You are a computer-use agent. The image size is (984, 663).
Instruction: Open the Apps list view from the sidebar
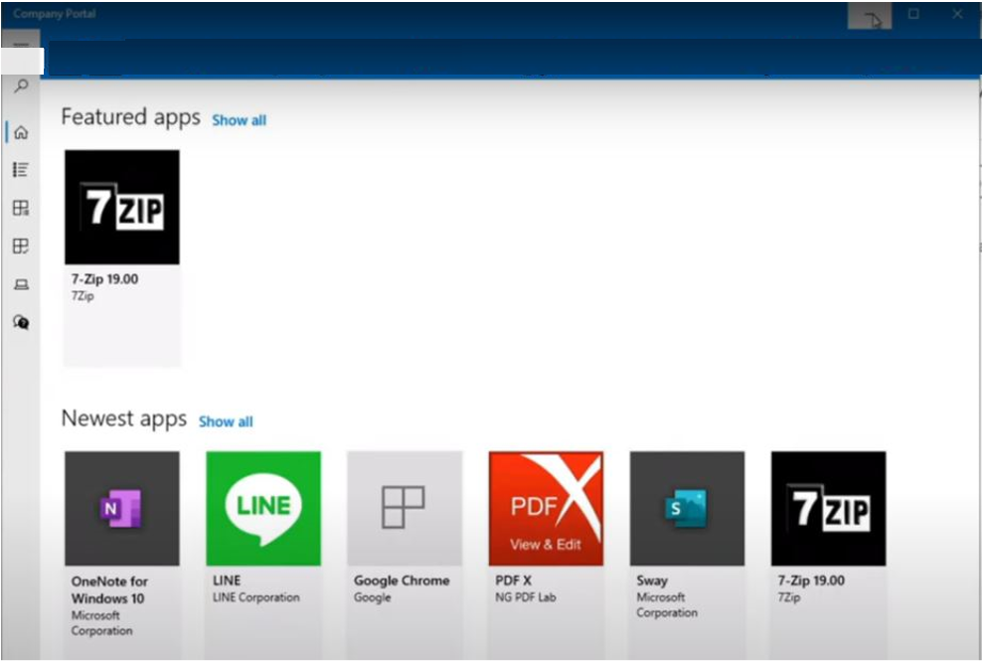[20, 169]
